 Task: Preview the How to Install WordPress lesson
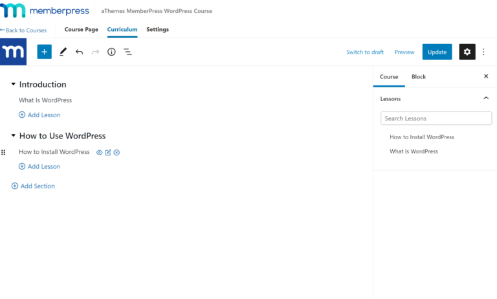click(99, 153)
